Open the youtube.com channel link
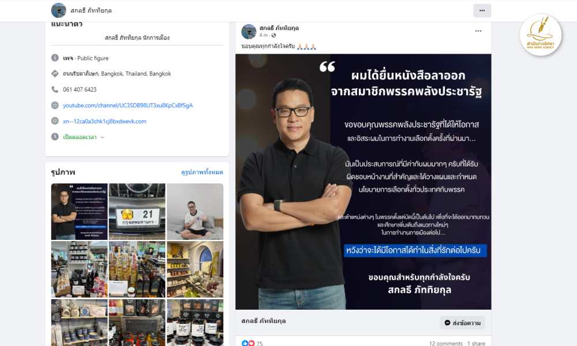This screenshot has width=577, height=346. (128, 106)
